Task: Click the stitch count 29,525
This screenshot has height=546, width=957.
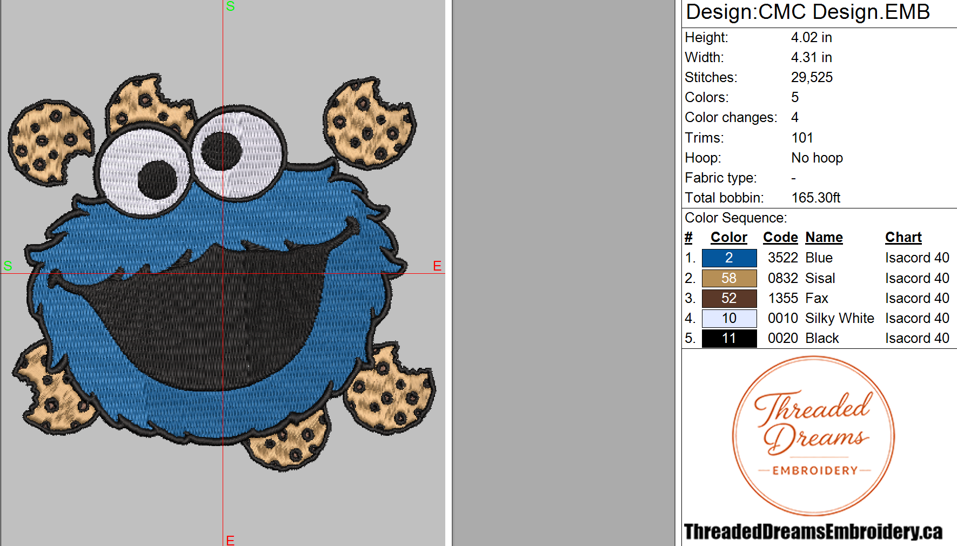Action: pyautogui.click(x=812, y=77)
